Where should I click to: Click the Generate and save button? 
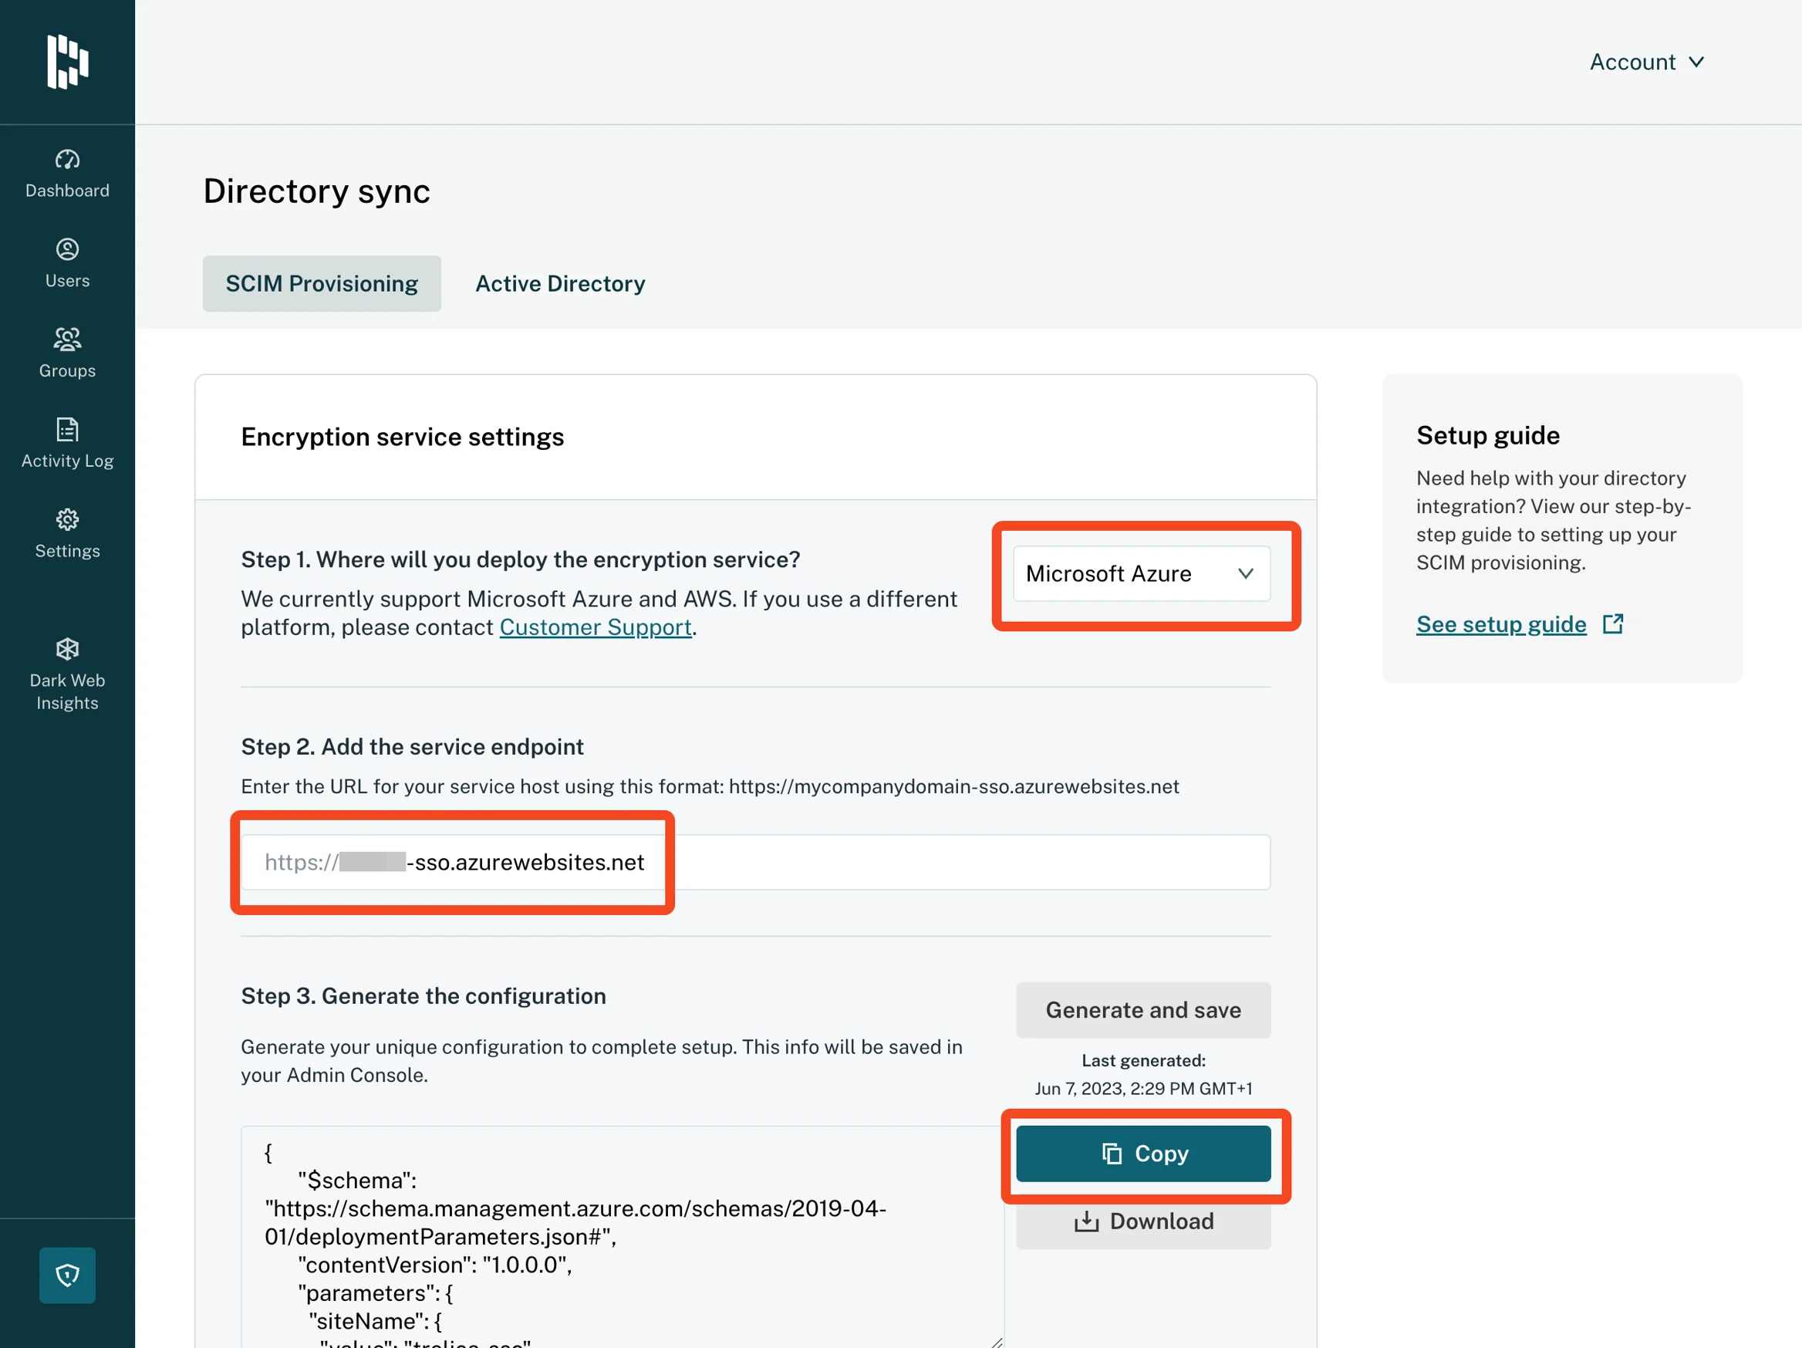pos(1143,1010)
